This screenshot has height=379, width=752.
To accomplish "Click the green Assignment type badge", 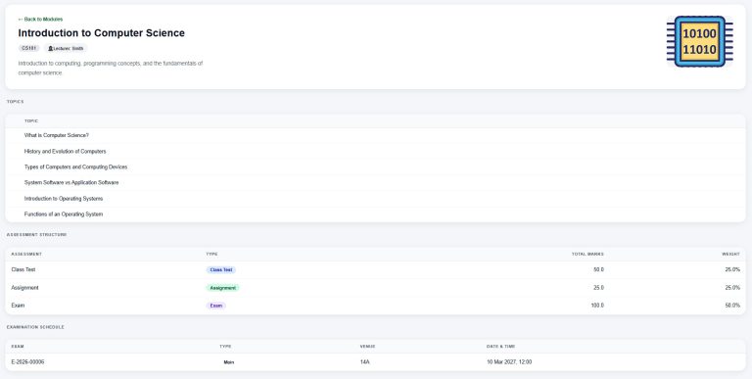I will 223,288.
